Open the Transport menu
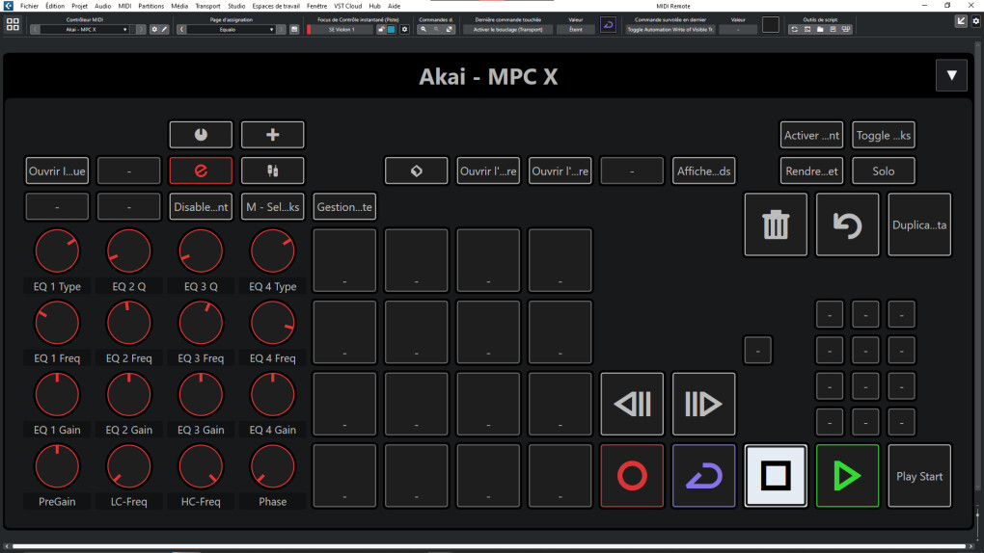 pos(207,6)
